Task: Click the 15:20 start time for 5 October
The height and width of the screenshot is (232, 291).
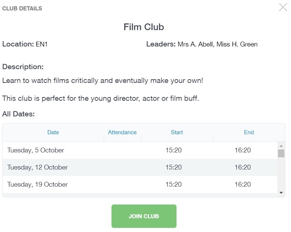Action: 174,150
